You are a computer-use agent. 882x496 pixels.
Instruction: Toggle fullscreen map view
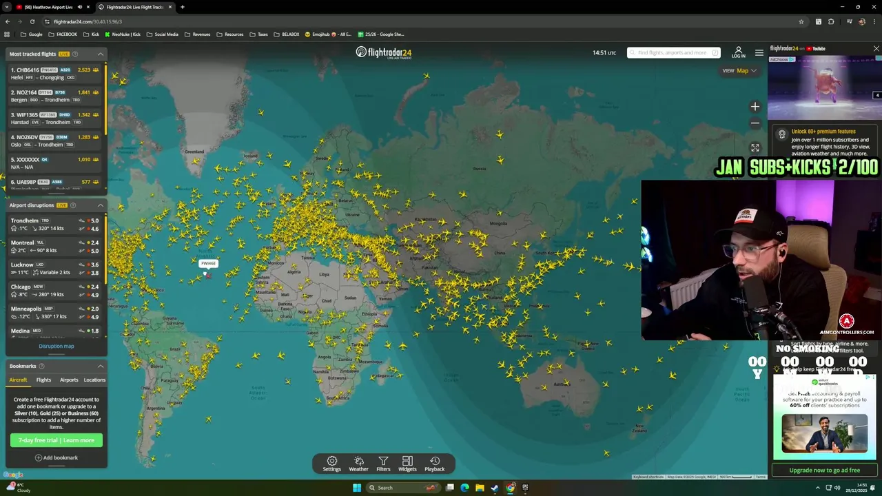tap(755, 147)
